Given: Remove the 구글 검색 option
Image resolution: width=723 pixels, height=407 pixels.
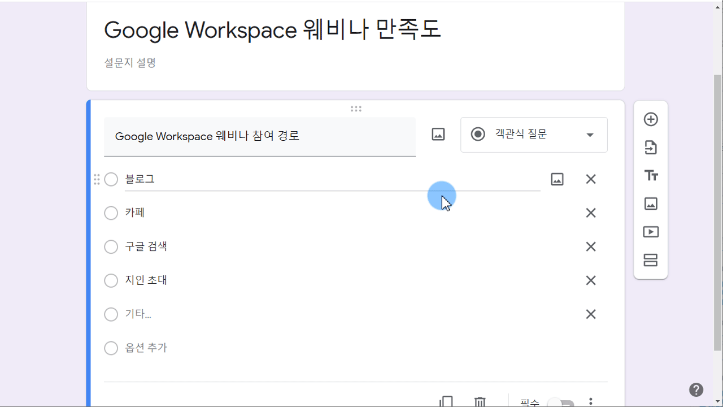Looking at the screenshot, I should [591, 246].
